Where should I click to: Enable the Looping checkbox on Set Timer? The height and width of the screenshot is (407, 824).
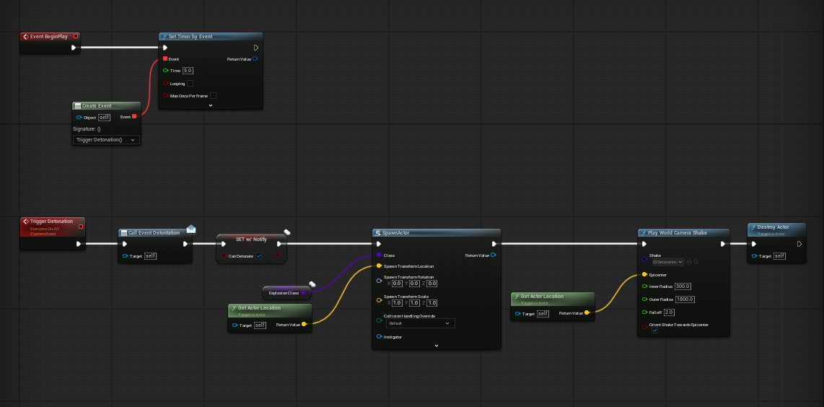(x=190, y=84)
